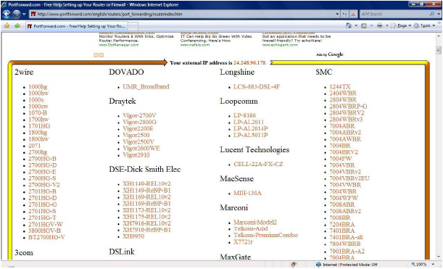Open the Ads by Google link

pyautogui.click(x=330, y=54)
